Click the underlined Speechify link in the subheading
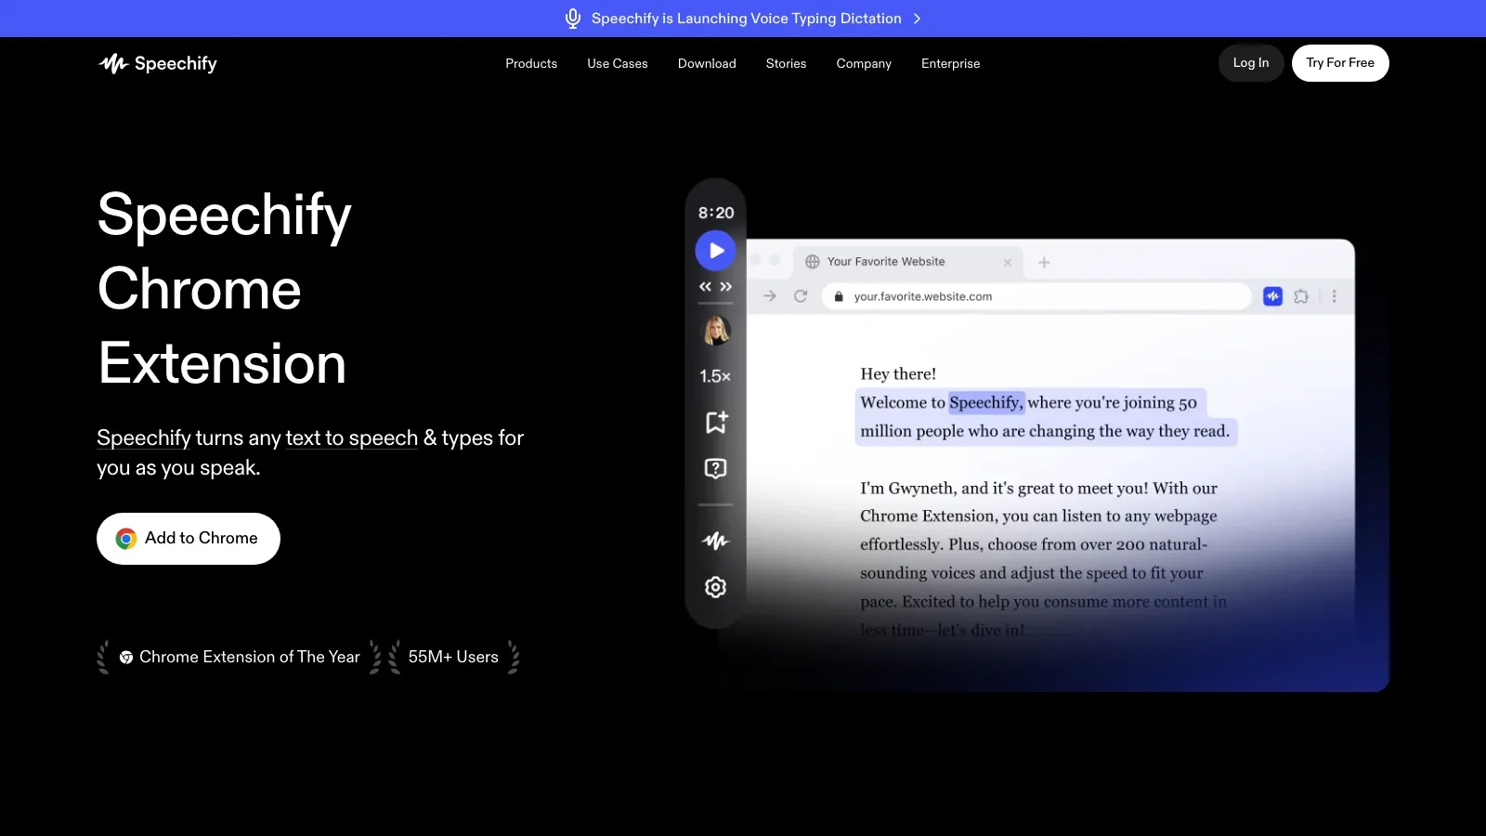Image resolution: width=1486 pixels, height=836 pixels. point(144,438)
